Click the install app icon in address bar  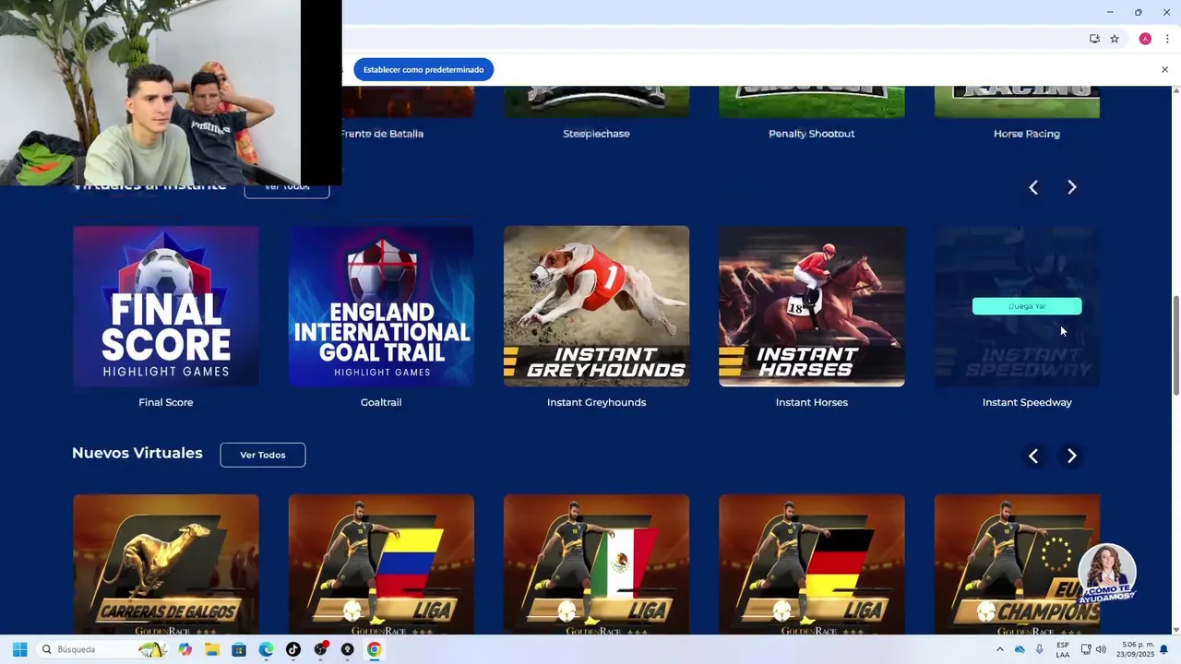click(1094, 39)
